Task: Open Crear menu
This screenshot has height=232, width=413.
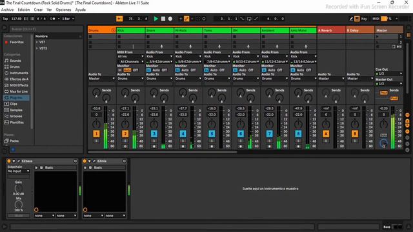Action: 38,10
